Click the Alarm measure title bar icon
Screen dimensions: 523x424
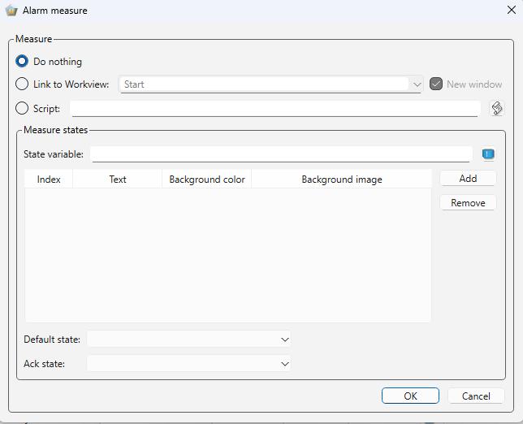pos(11,11)
